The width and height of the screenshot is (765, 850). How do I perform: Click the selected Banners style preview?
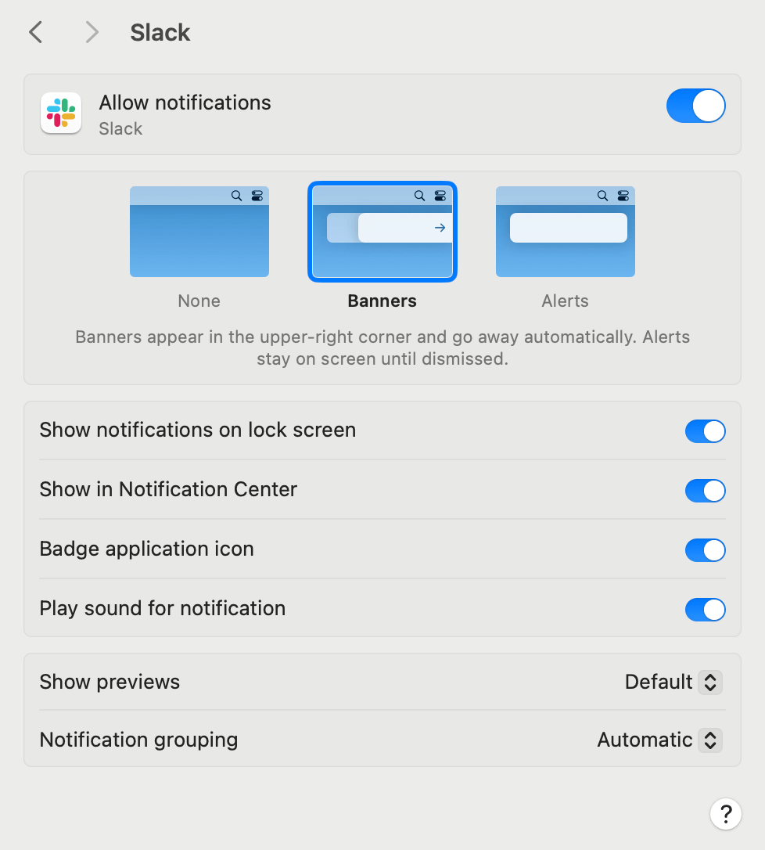click(x=382, y=232)
